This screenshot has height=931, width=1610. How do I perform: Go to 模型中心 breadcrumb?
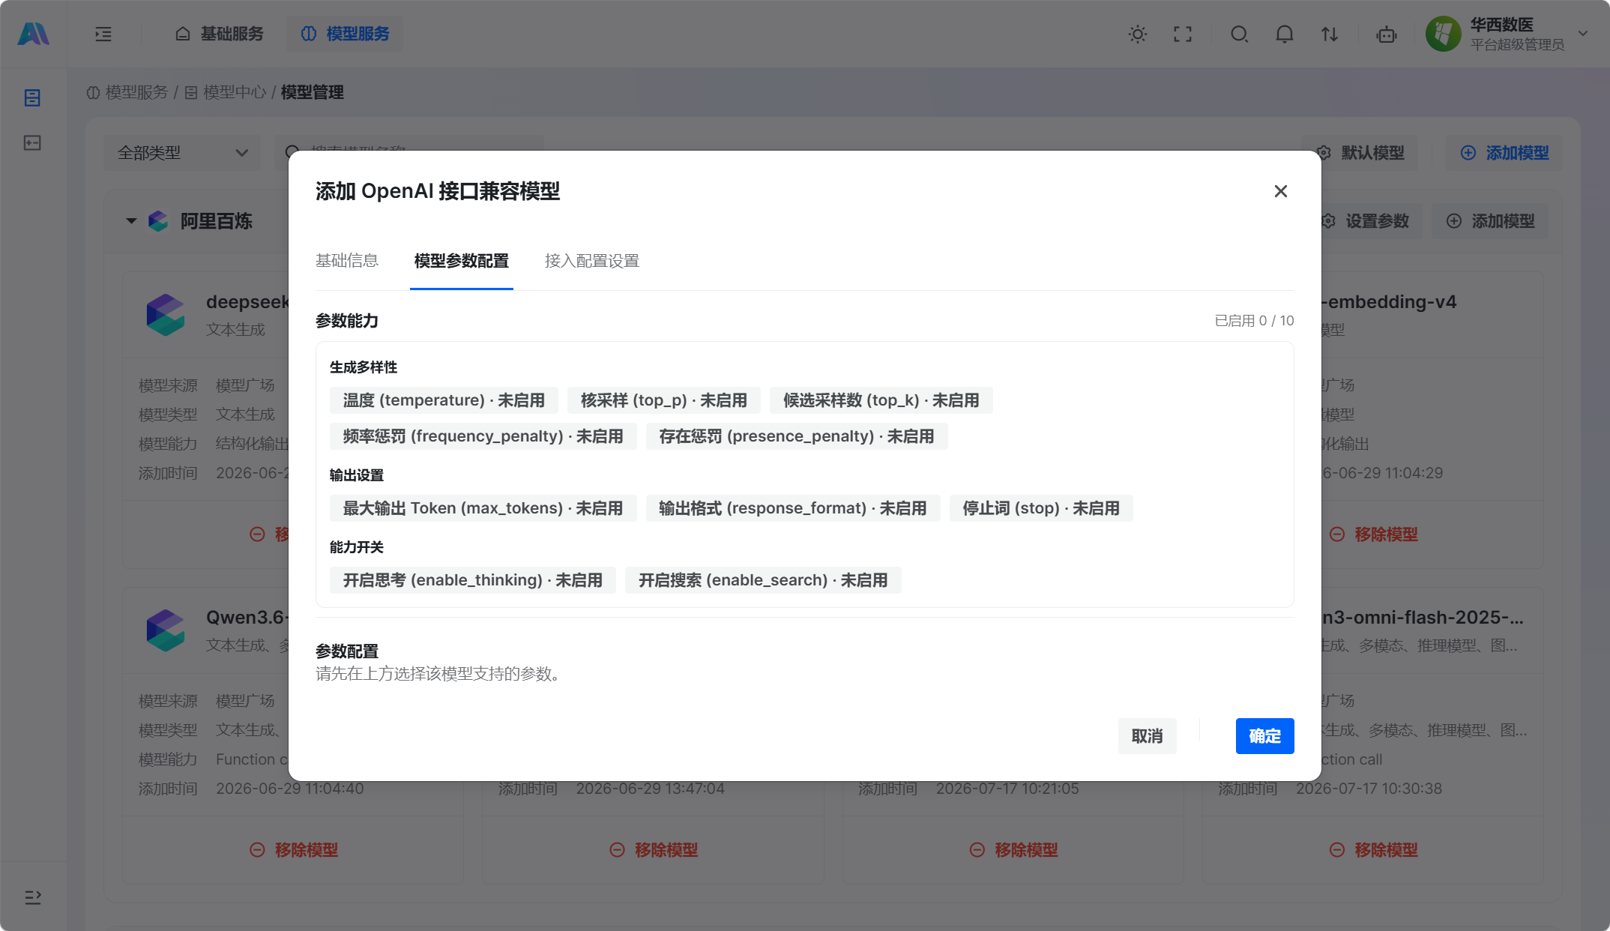[225, 92]
